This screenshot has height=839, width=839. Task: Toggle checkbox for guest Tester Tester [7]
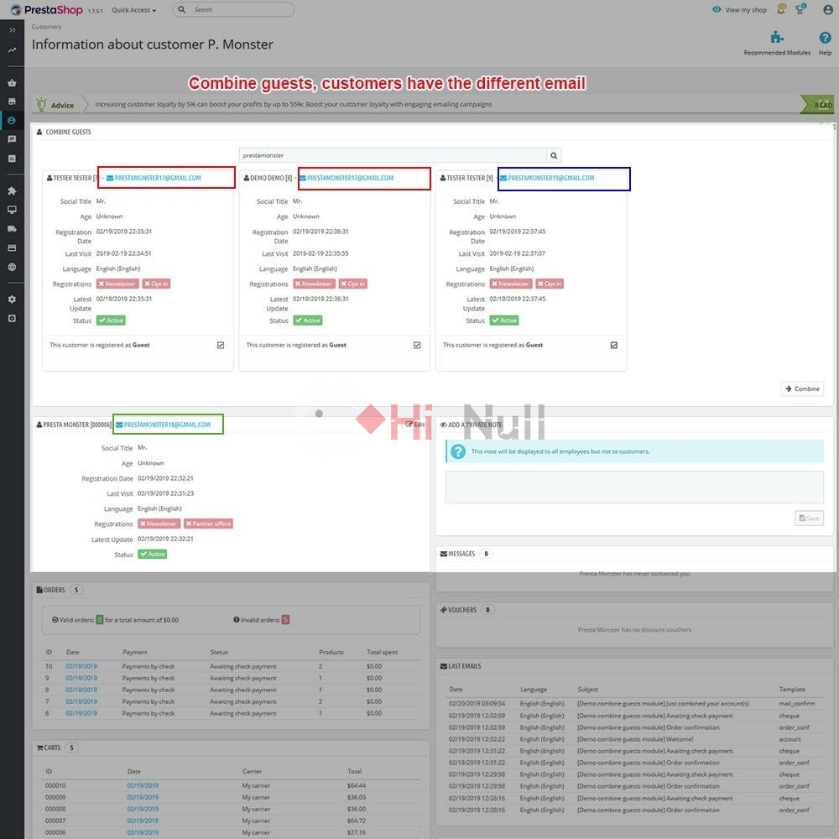(x=221, y=345)
